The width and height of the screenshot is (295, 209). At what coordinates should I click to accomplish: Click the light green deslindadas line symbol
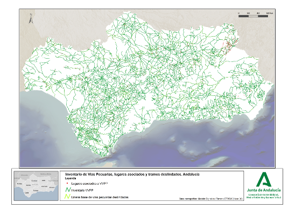(67, 197)
